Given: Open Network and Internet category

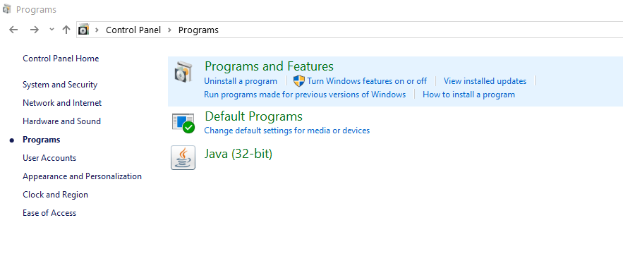Looking at the screenshot, I should pyautogui.click(x=62, y=103).
